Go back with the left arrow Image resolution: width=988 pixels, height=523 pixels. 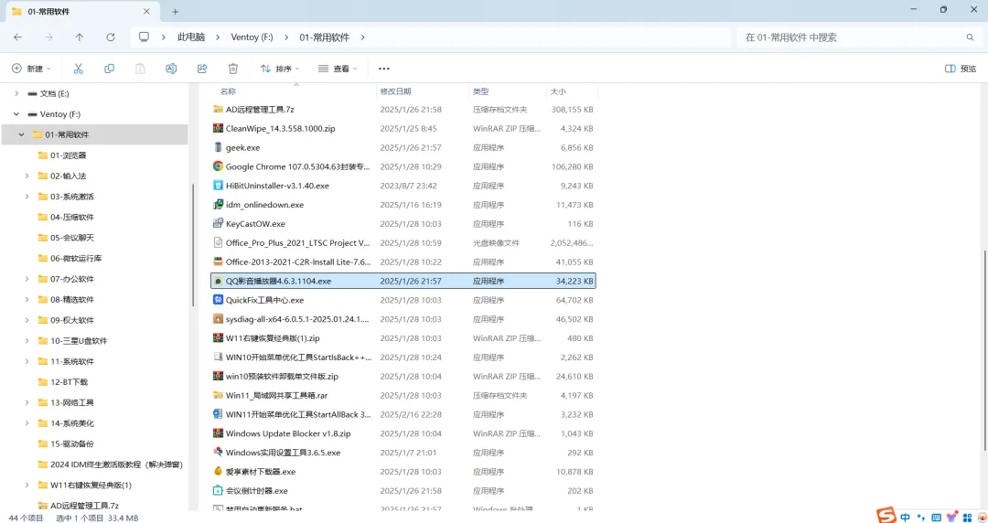coord(17,37)
